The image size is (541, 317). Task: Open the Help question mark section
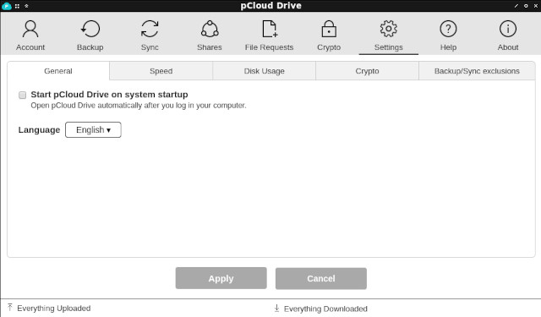[448, 35]
